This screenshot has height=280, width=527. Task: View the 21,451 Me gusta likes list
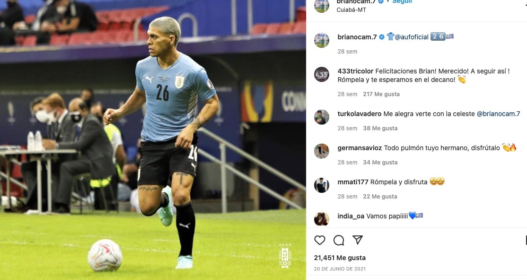coord(340,258)
